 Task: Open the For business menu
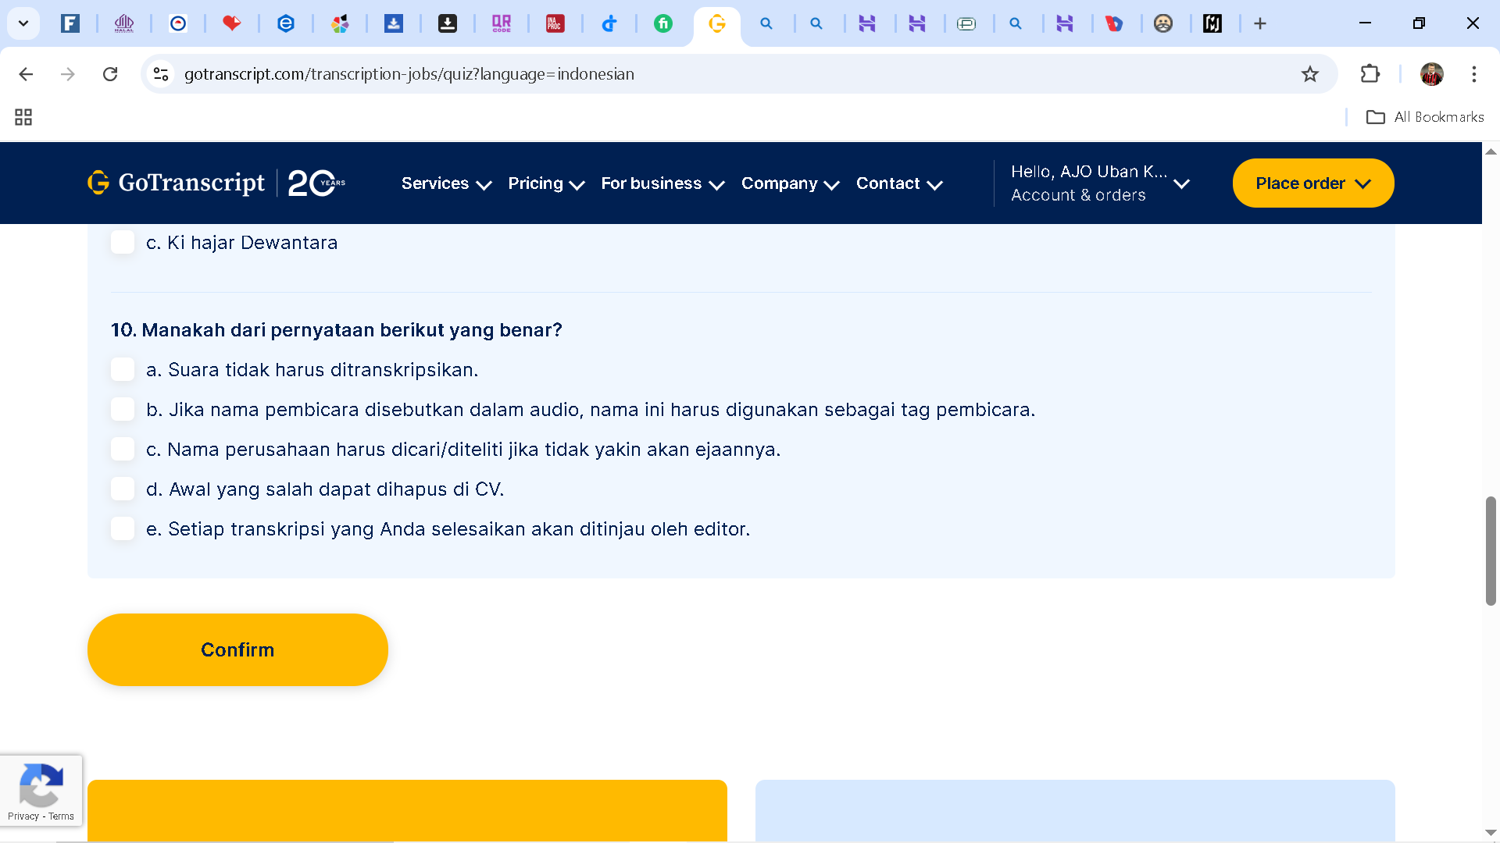662,183
